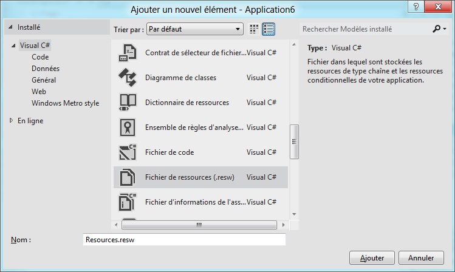This screenshot has height=272, width=455.
Task: Select the Fichier de ressources (.resw) icon
Action: pos(128,177)
